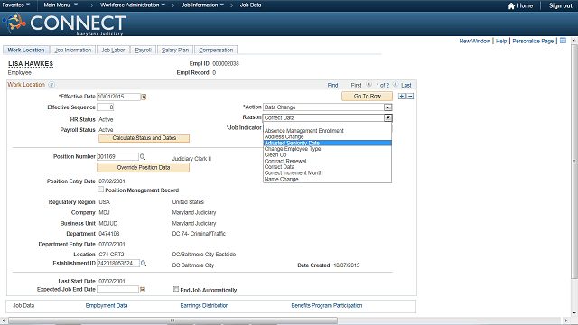Screen dimensions: 578x325
Task: Click the Effective Date input field
Action: (x=118, y=97)
